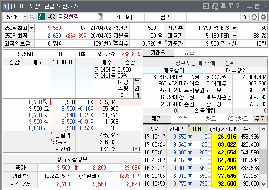This screenshot has height=190, width=269.
Task: Click the stock search magnifier icon
Action: [x=32, y=16]
